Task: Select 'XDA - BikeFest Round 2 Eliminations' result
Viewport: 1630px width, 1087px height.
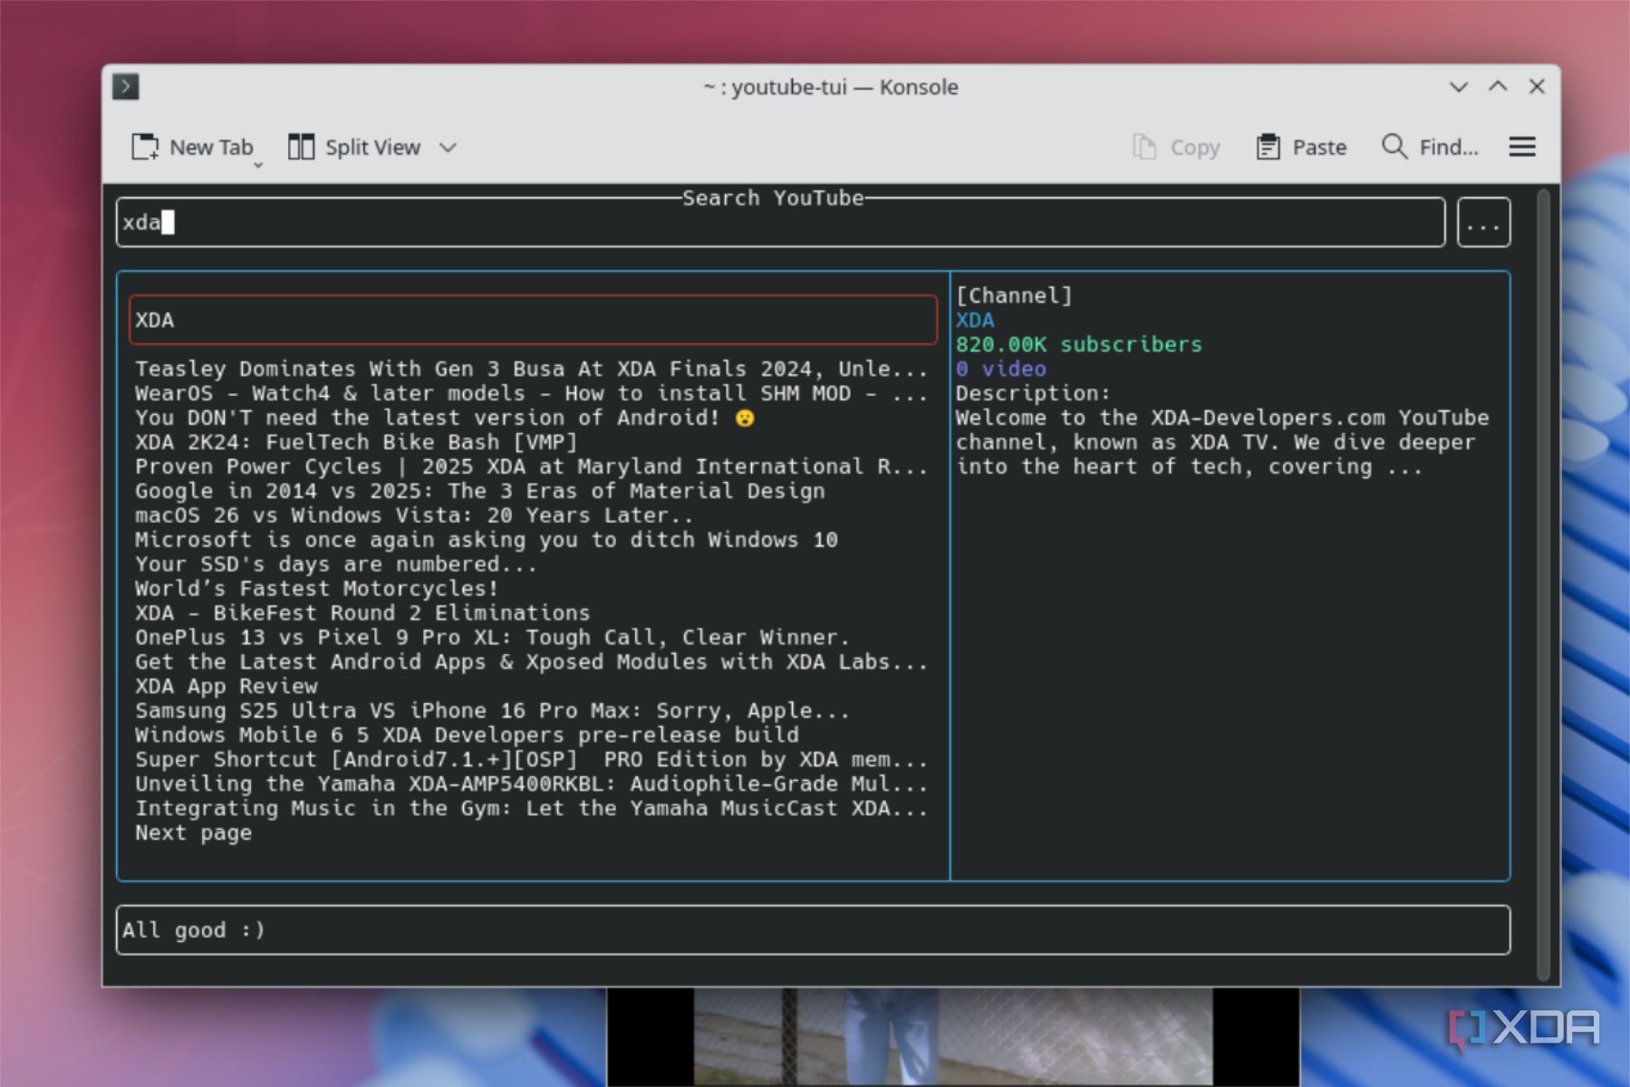Action: click(x=362, y=613)
